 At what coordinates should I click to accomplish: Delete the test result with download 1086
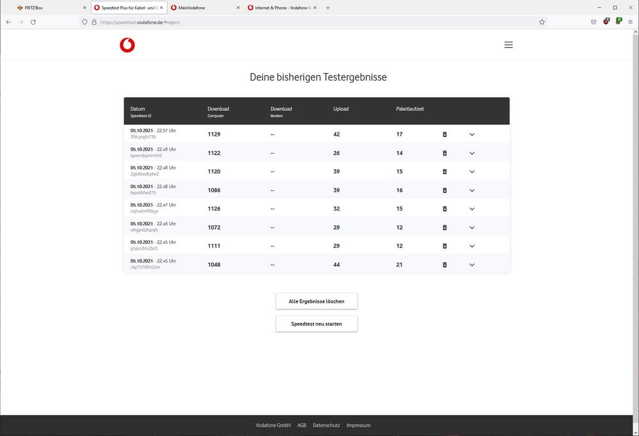coord(444,190)
